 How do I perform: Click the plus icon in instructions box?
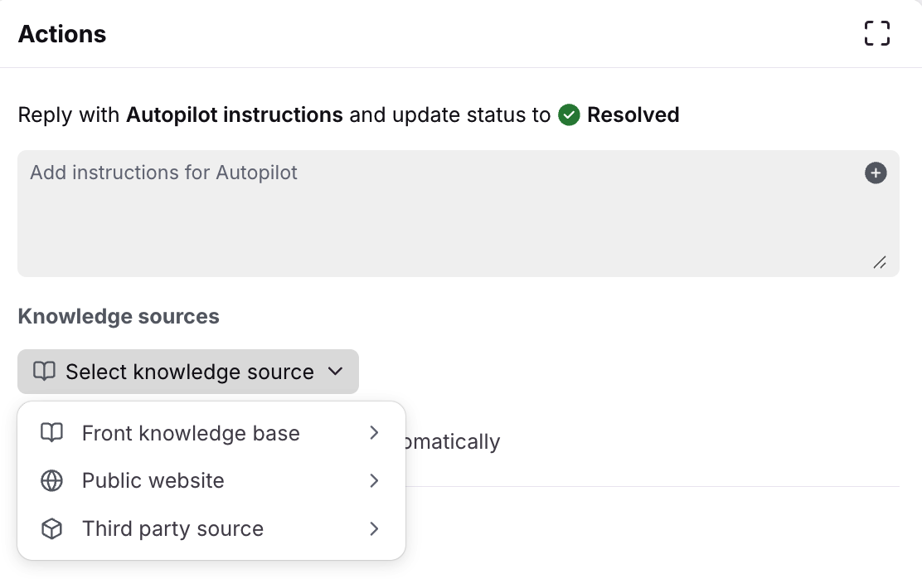pyautogui.click(x=876, y=173)
